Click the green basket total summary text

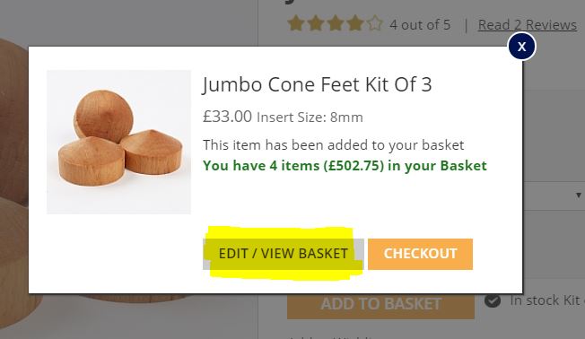tap(345, 166)
